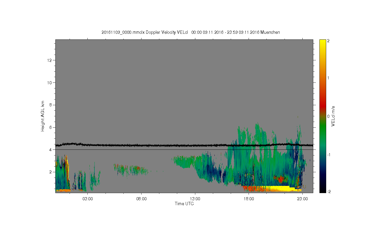Screen dimensions: 388x232
Task: Click the 'Time UTC' axis label
Action: [x=184, y=204]
